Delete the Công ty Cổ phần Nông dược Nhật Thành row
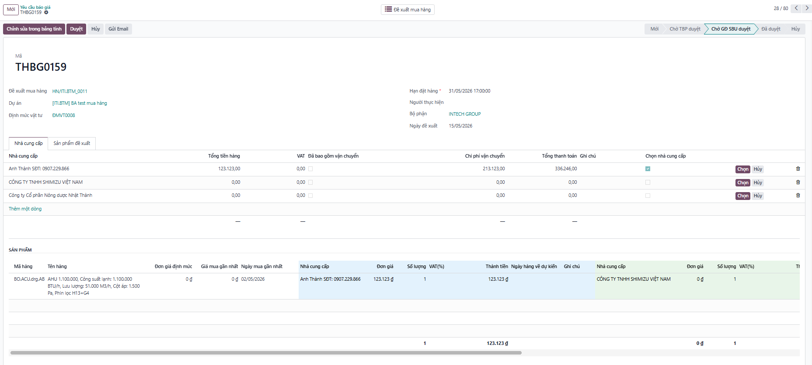Image resolution: width=812 pixels, height=365 pixels. click(x=798, y=196)
